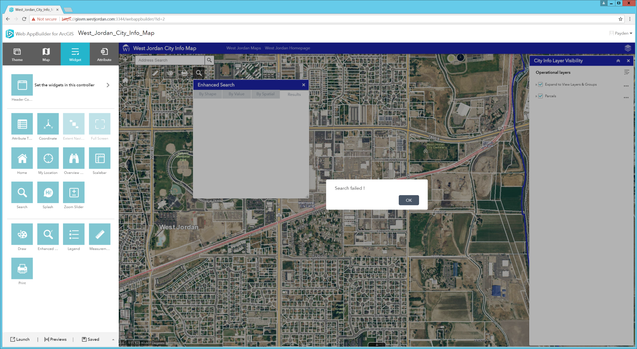Click the Header Controller widget icon
The height and width of the screenshot is (349, 637).
tap(22, 85)
